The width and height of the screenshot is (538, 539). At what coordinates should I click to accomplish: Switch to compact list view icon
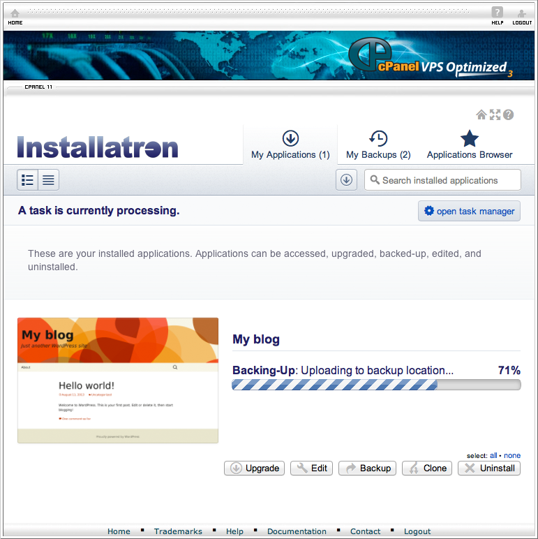click(48, 179)
